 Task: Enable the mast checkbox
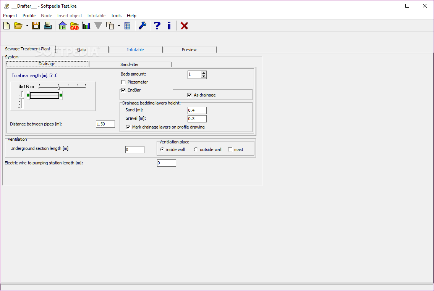[x=230, y=150]
